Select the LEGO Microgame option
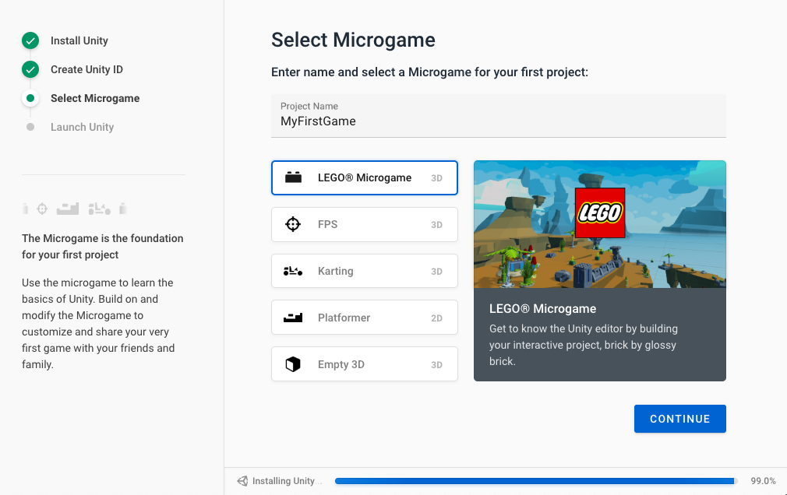Image resolution: width=787 pixels, height=495 pixels. click(x=364, y=177)
